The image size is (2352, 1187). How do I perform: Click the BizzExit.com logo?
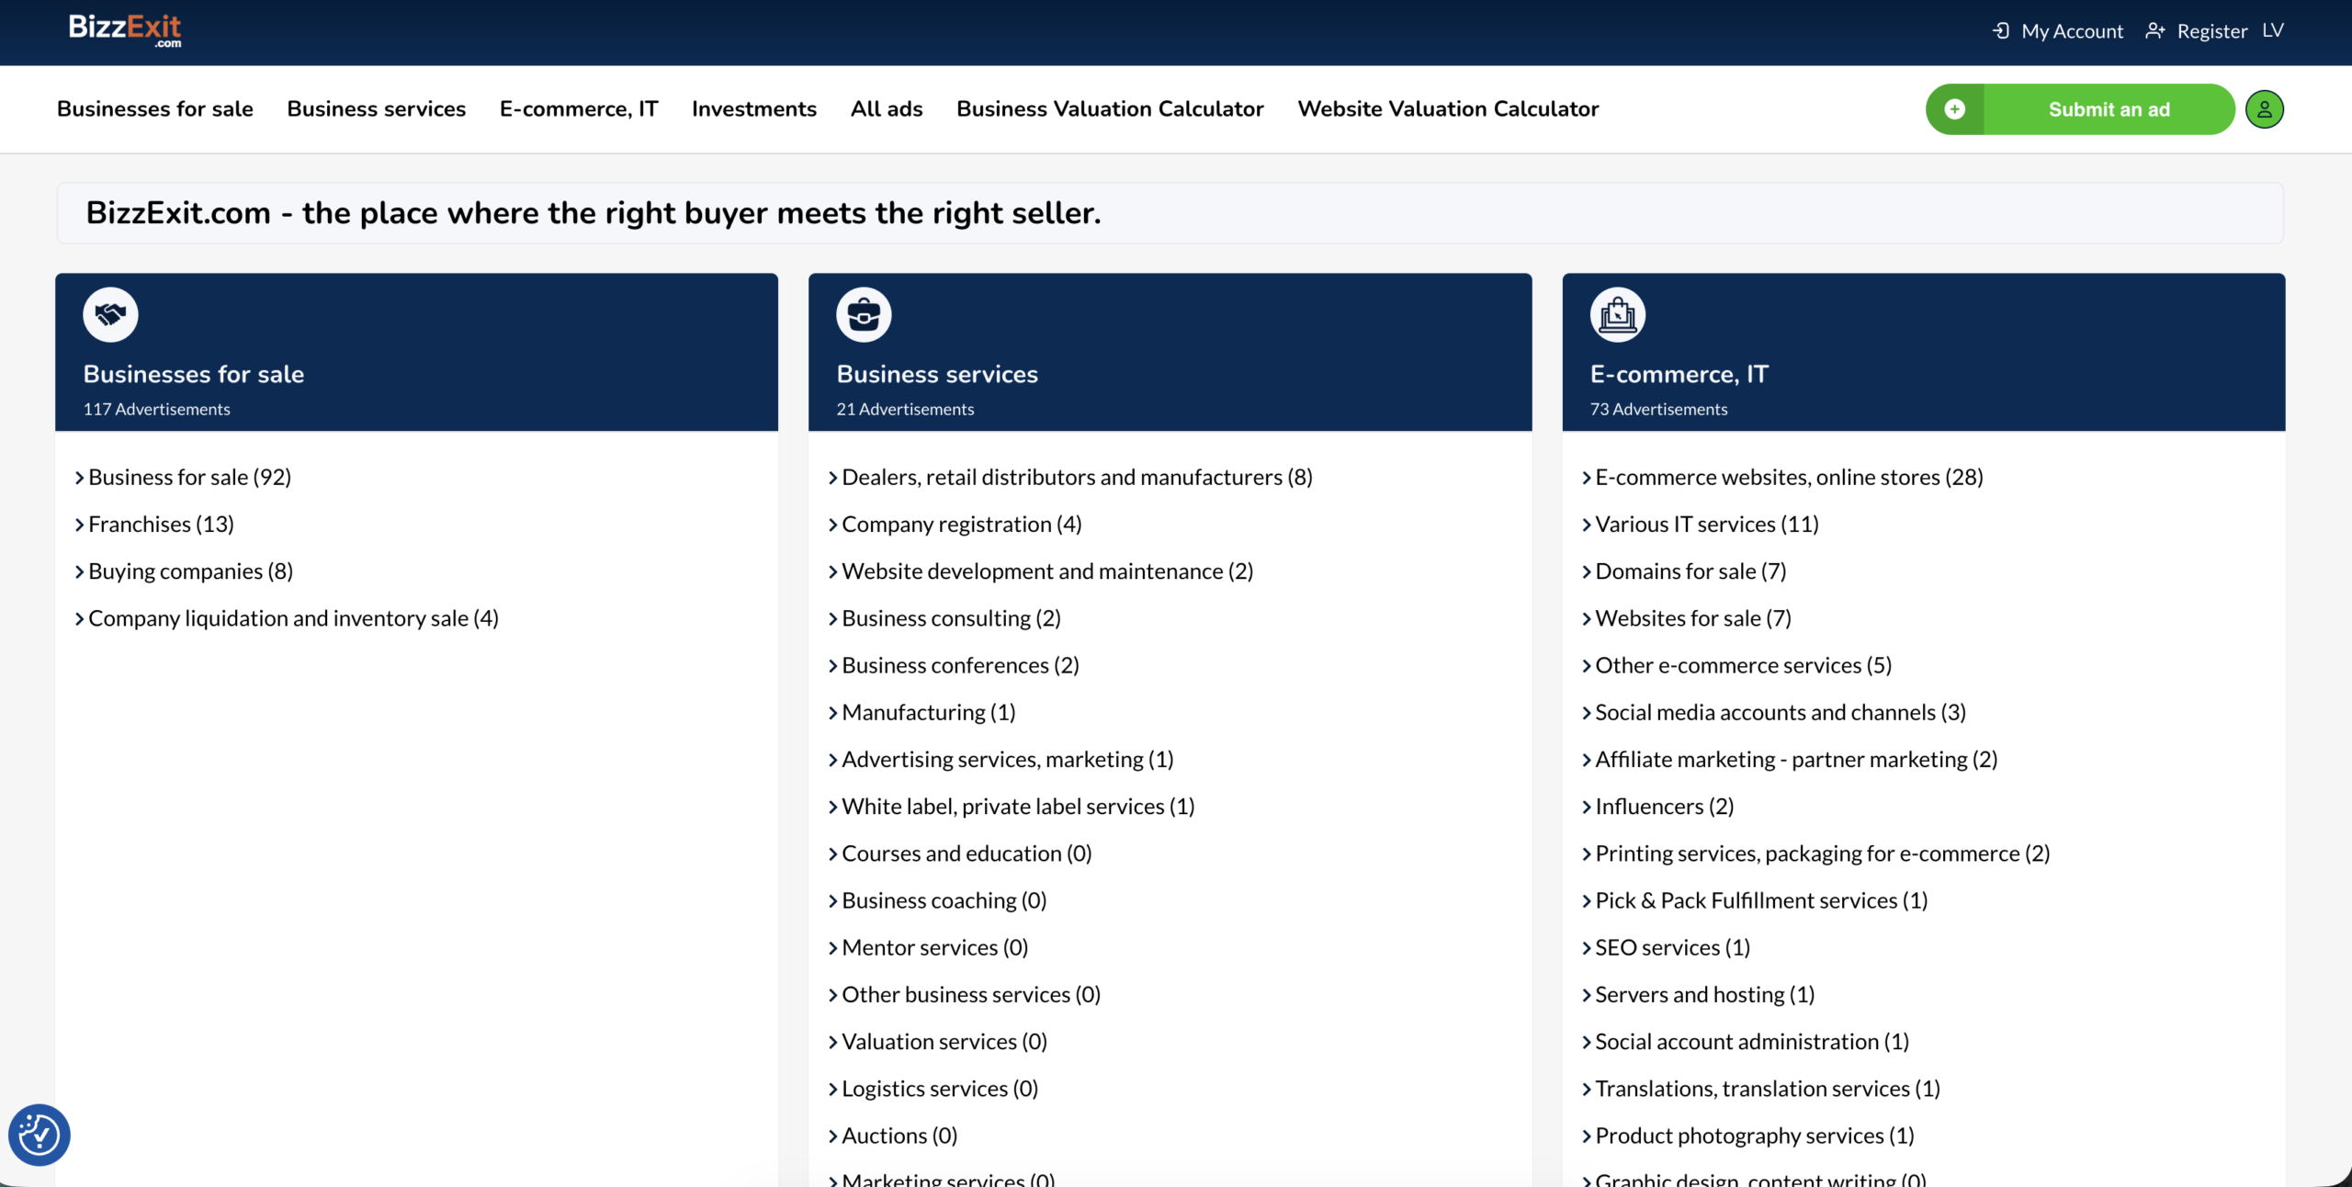click(x=125, y=29)
